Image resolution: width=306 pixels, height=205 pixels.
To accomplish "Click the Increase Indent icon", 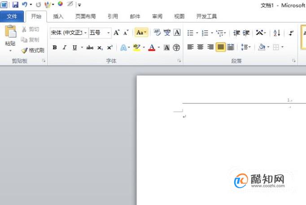I will tap(246, 33).
